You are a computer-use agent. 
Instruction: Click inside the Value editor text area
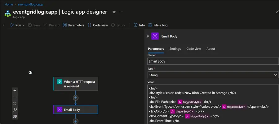[213, 104]
